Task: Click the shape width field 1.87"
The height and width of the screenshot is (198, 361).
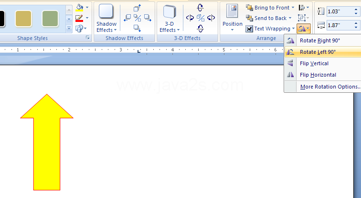Action: click(x=340, y=25)
